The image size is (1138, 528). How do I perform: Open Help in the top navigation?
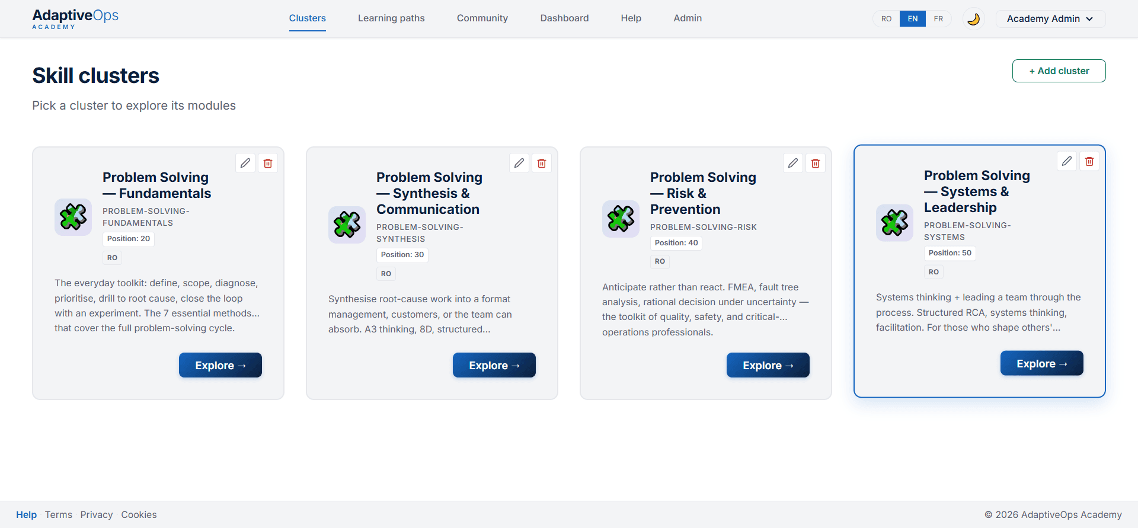(631, 18)
